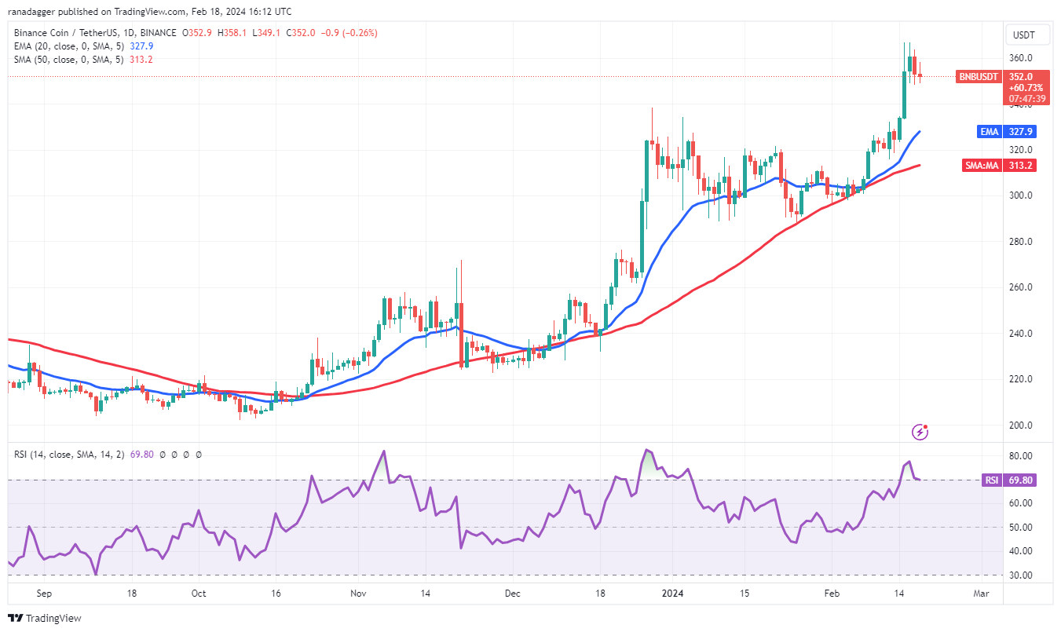This screenshot has height=632, width=1061.
Task: Click the RSI 69.80 value badge
Action: tap(1011, 480)
